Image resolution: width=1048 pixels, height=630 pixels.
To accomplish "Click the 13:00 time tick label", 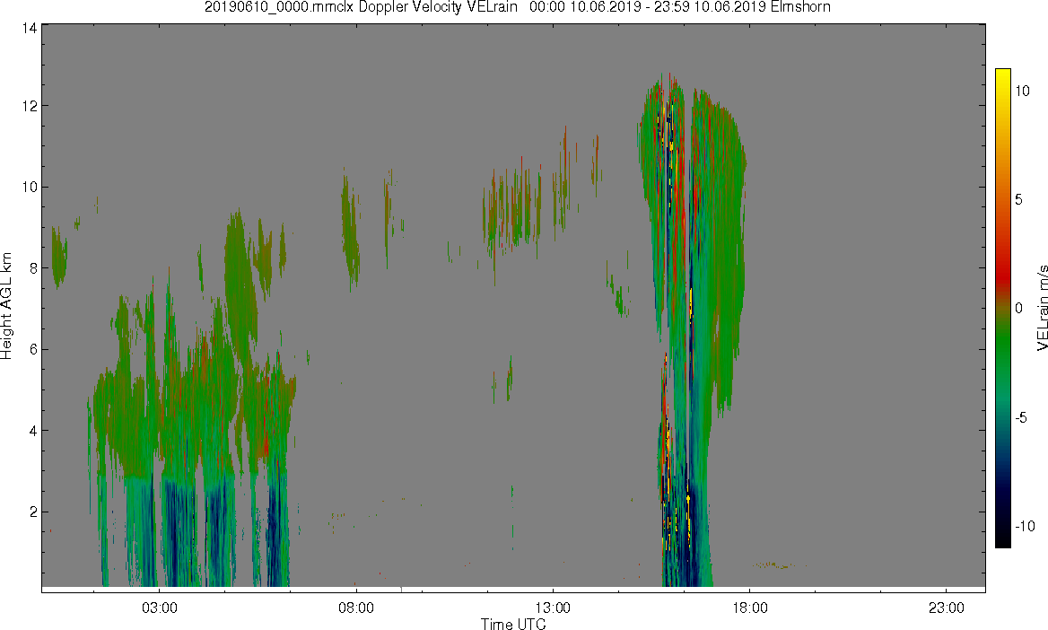I will pyautogui.click(x=553, y=608).
